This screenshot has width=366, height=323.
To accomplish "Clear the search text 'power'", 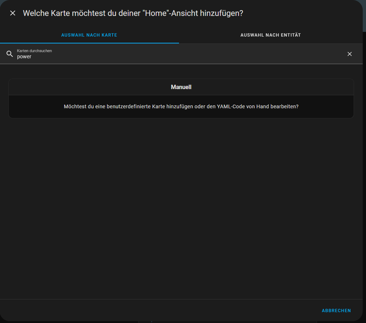I will (349, 54).
